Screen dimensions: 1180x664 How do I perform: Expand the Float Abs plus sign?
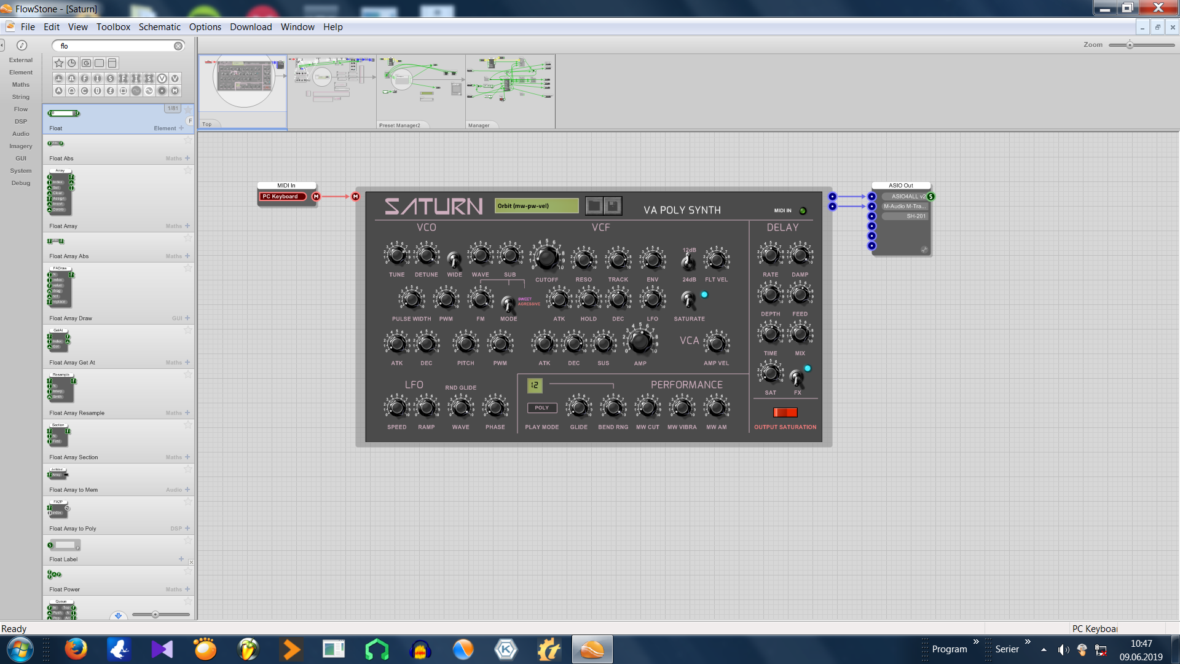187,158
